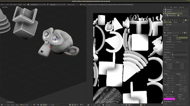This screenshot has width=190, height=106.
Task: Open the Blend mode Multiply dropdown
Action: (171, 95)
